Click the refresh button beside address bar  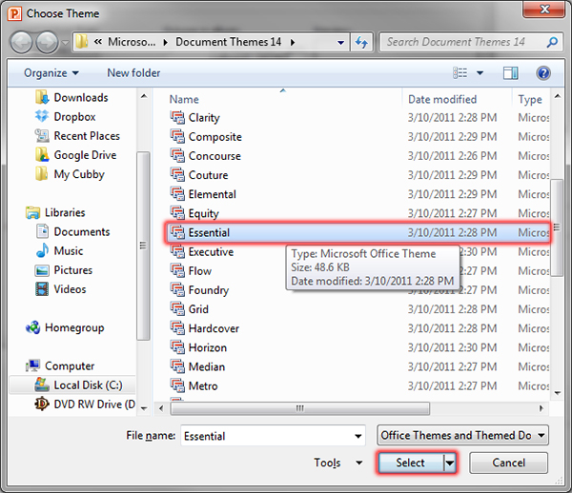pos(361,42)
